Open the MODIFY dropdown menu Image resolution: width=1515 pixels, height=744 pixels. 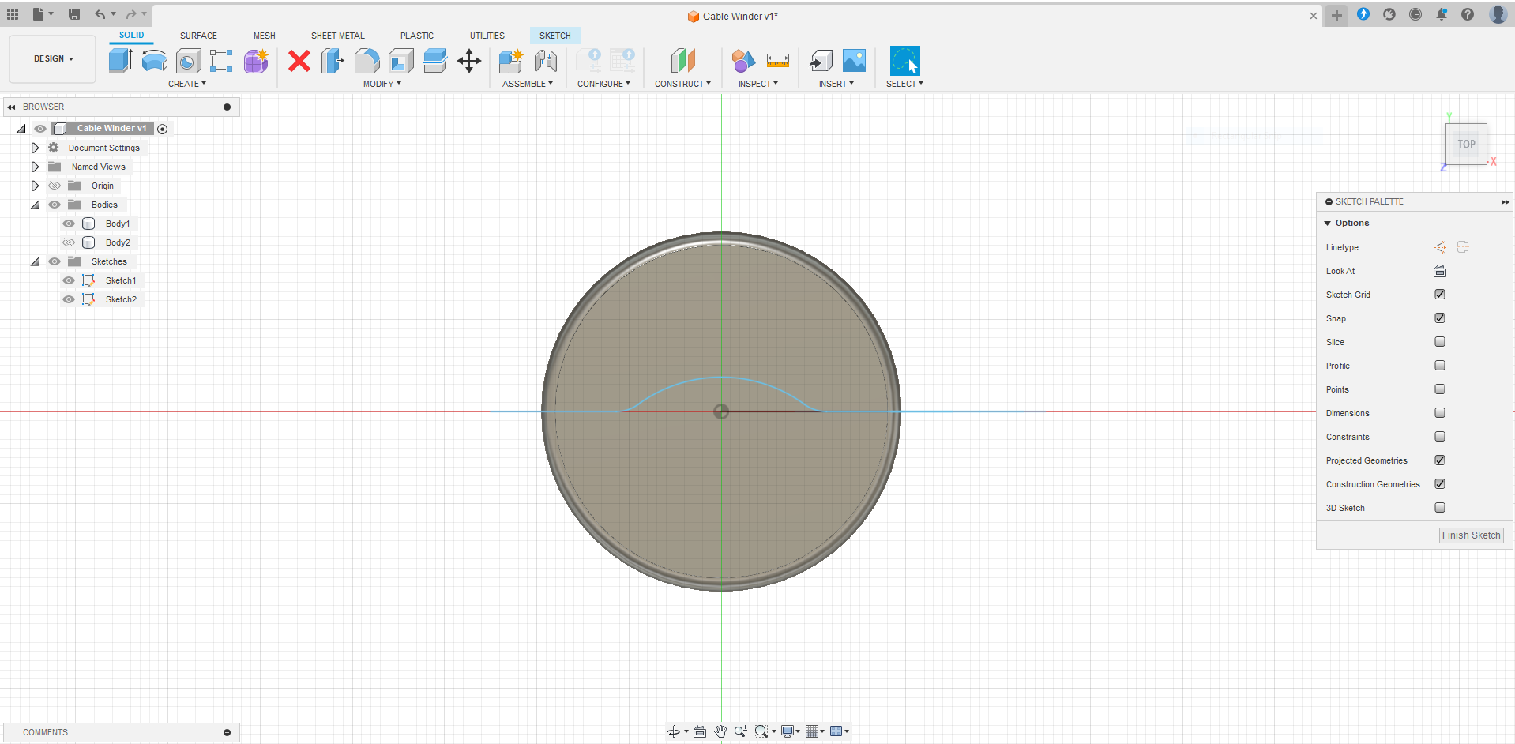[382, 84]
